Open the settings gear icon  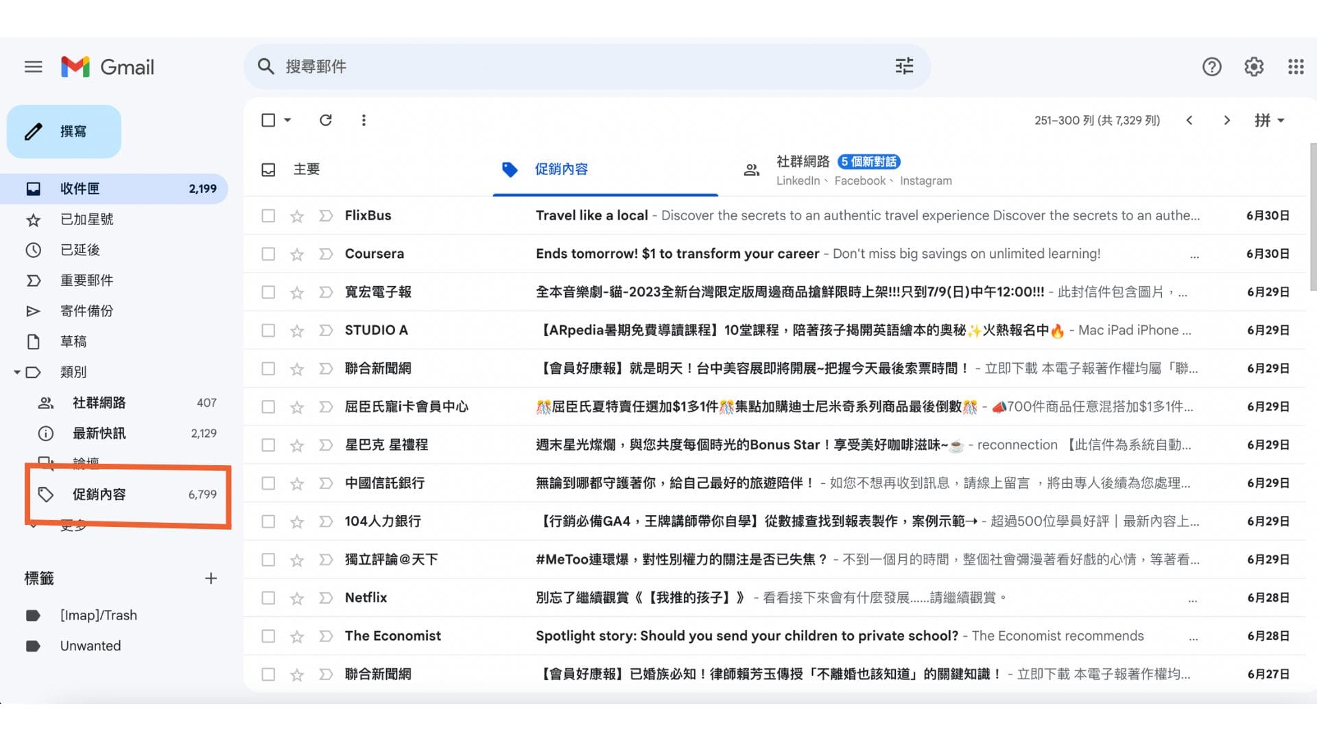coord(1253,67)
